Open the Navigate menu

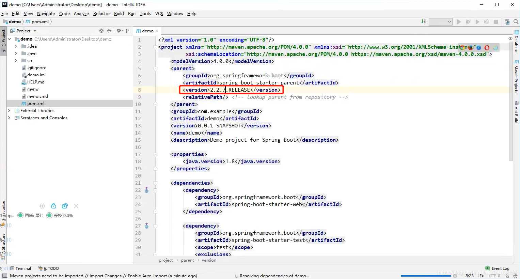pyautogui.click(x=46, y=14)
